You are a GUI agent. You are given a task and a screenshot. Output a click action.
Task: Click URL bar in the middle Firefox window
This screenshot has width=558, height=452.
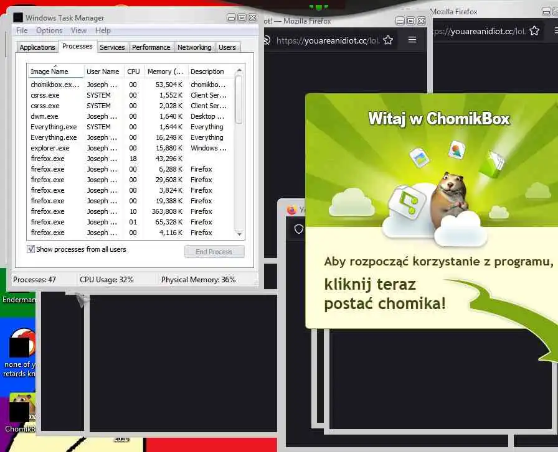[328, 40]
